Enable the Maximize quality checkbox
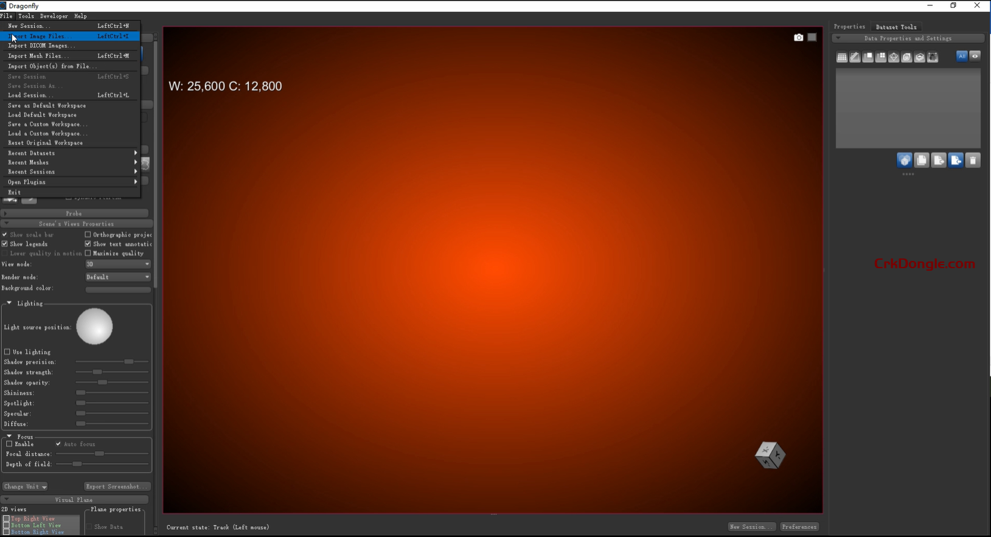This screenshot has width=991, height=537. click(x=88, y=253)
